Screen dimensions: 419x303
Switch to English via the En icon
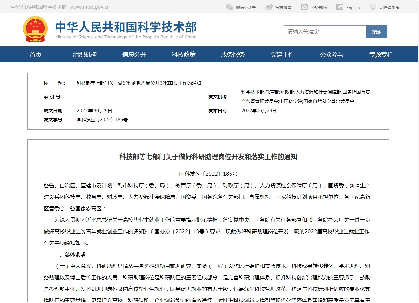tap(339, 7)
